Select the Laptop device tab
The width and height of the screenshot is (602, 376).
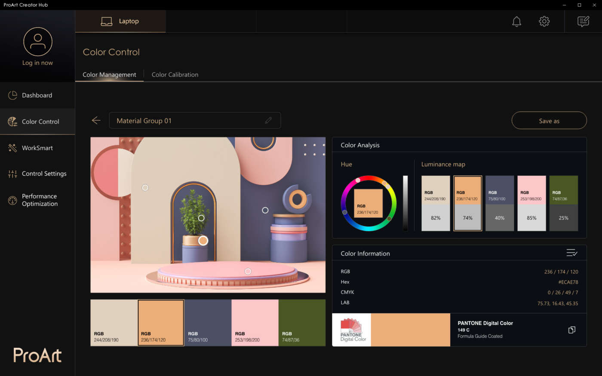click(120, 21)
